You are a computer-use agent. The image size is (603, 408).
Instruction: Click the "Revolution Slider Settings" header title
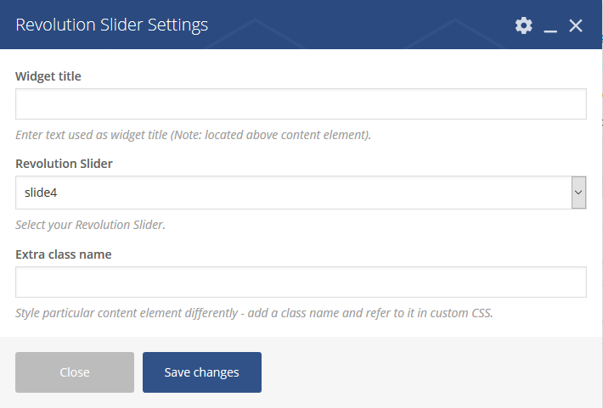[x=111, y=25]
